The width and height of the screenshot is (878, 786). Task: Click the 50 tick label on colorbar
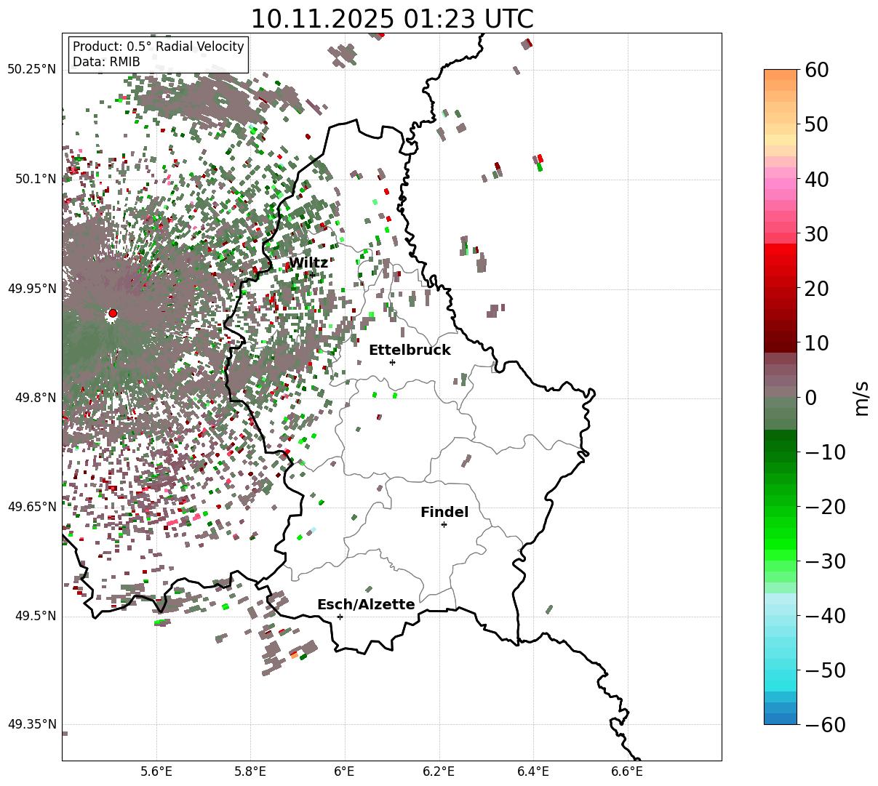pos(817,125)
